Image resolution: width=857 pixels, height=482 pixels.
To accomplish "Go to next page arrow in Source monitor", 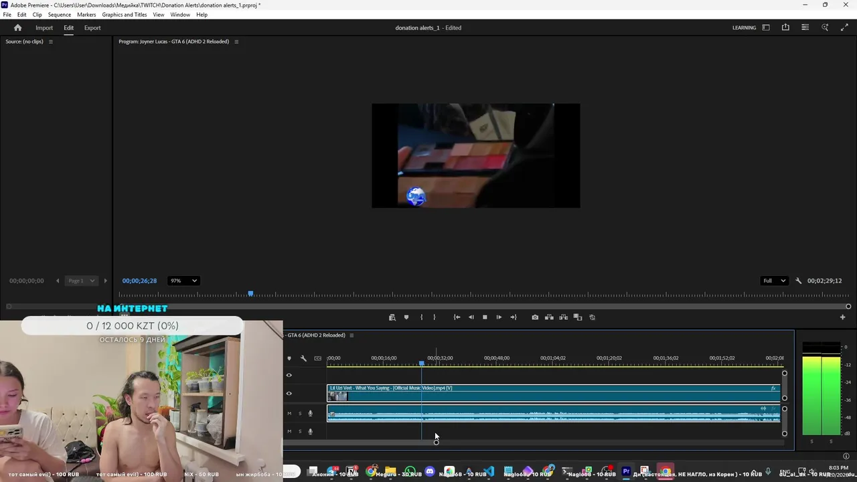I will [104, 280].
